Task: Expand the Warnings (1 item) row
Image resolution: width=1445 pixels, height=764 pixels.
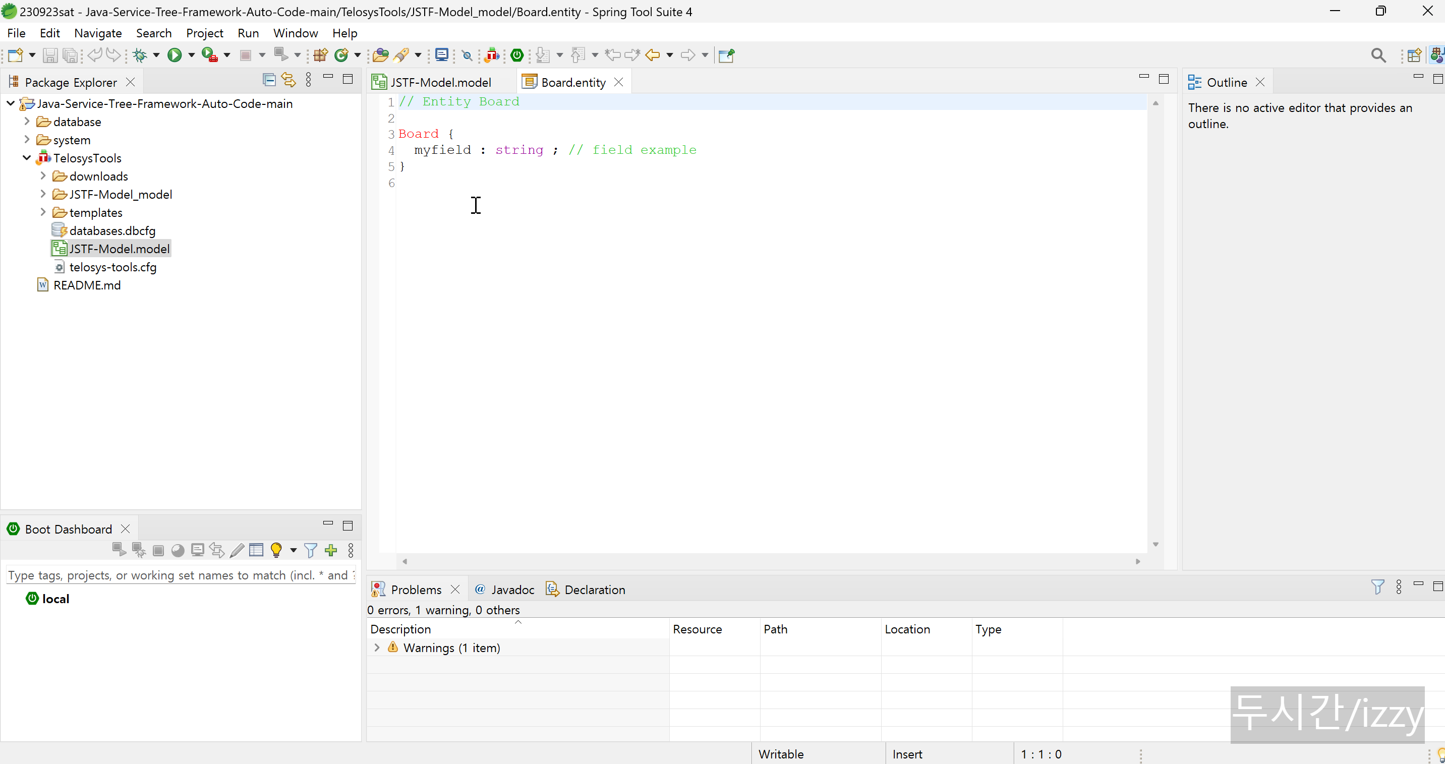Action: coord(377,648)
